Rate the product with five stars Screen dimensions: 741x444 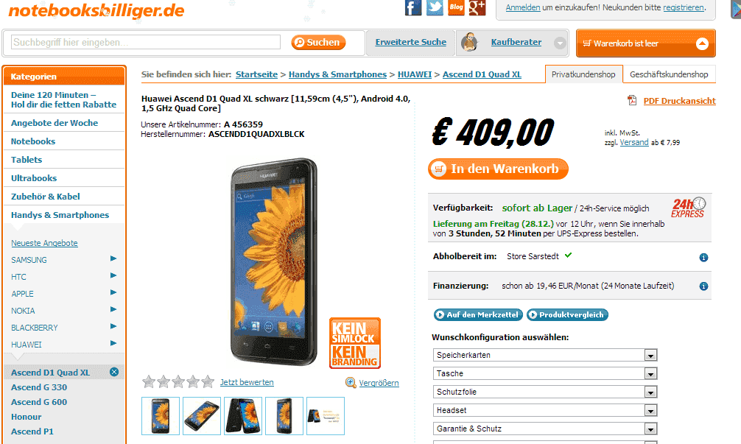tap(208, 381)
